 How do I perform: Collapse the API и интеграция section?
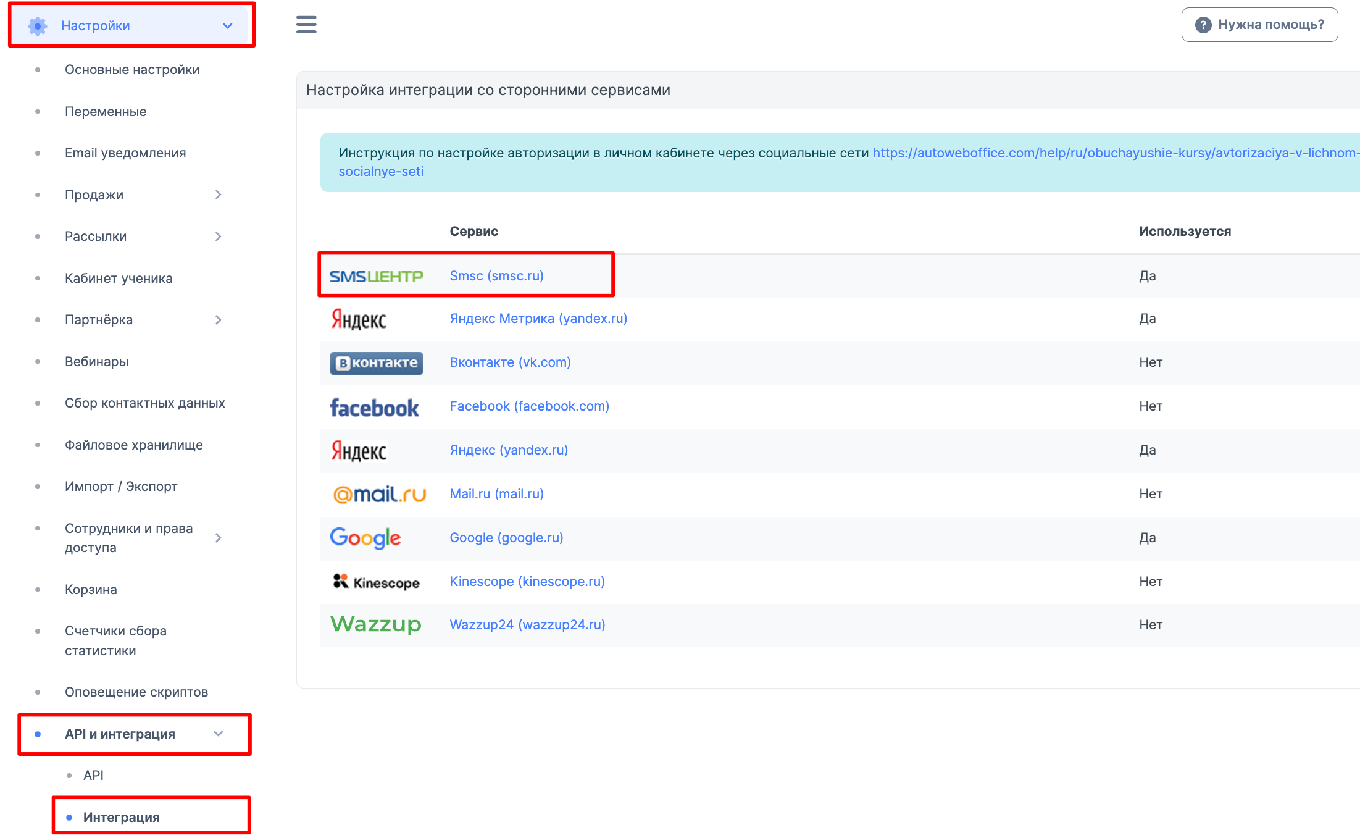point(219,734)
